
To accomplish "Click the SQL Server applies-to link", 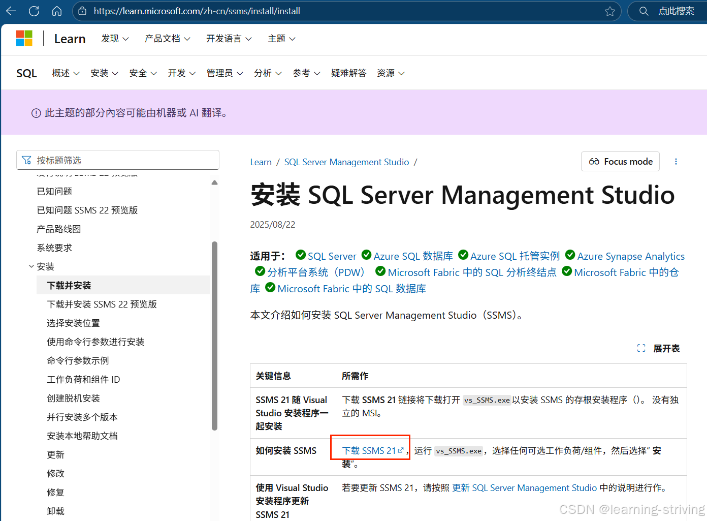I will pos(332,256).
